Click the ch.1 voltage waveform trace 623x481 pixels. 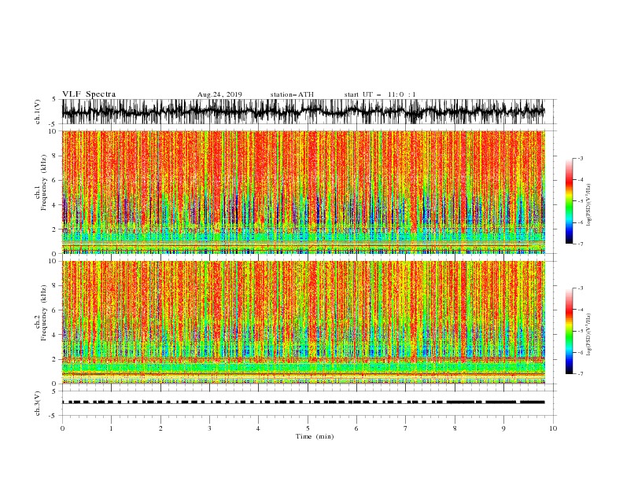point(303,112)
